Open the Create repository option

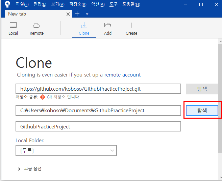coord(131,29)
